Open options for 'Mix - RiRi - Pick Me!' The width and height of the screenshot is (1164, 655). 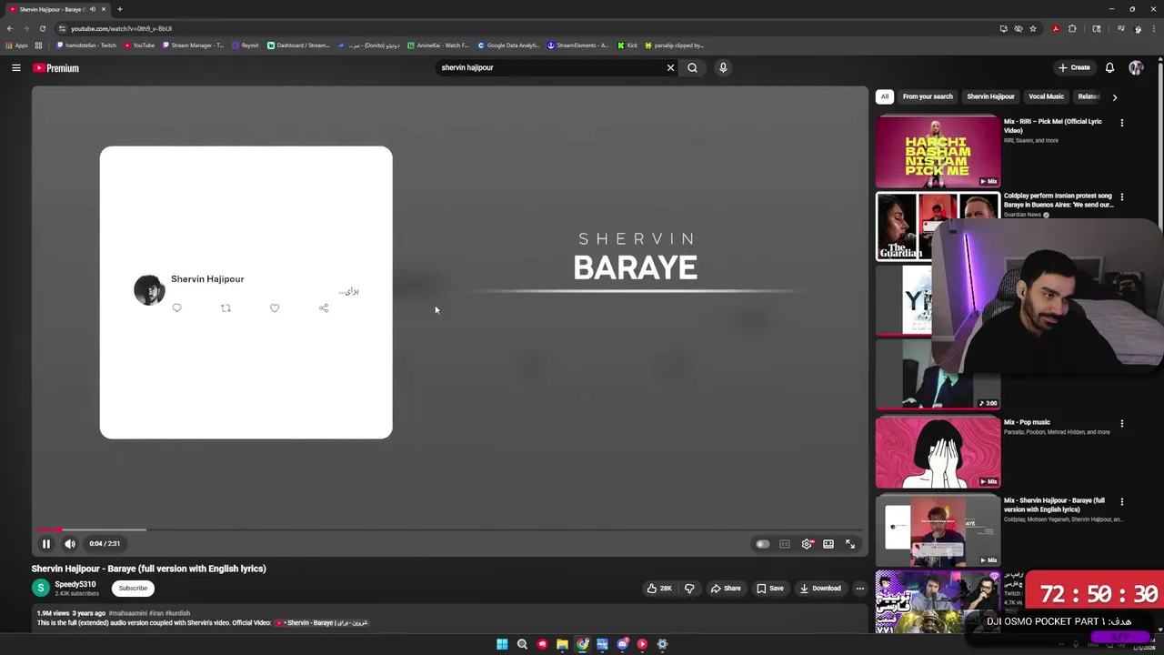1122,123
